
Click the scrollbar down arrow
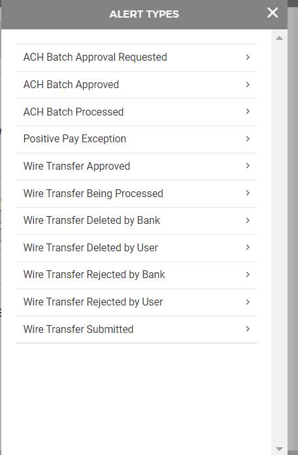(x=280, y=449)
